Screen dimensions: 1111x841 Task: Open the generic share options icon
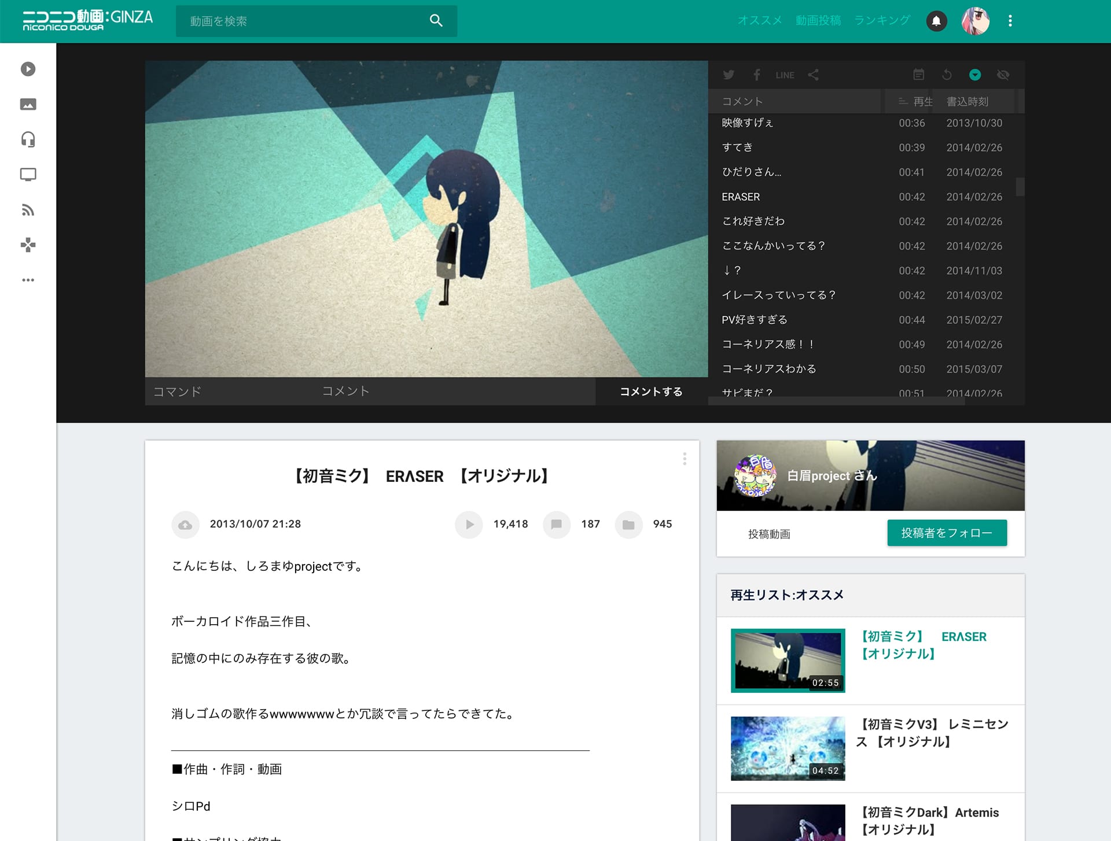814,75
